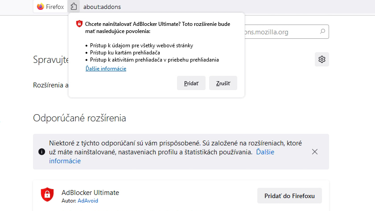
Task: Click Zrušiť to cancel installation
Action: [x=223, y=83]
